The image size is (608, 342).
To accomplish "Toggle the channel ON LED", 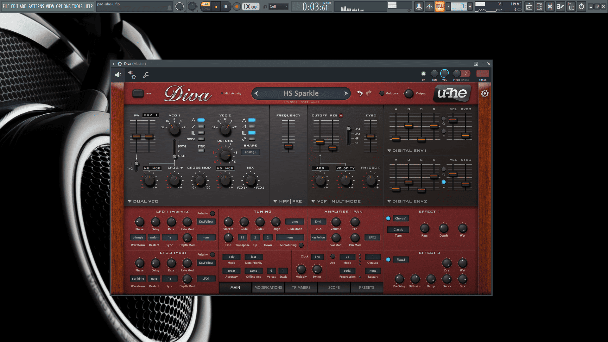I will (x=423, y=73).
